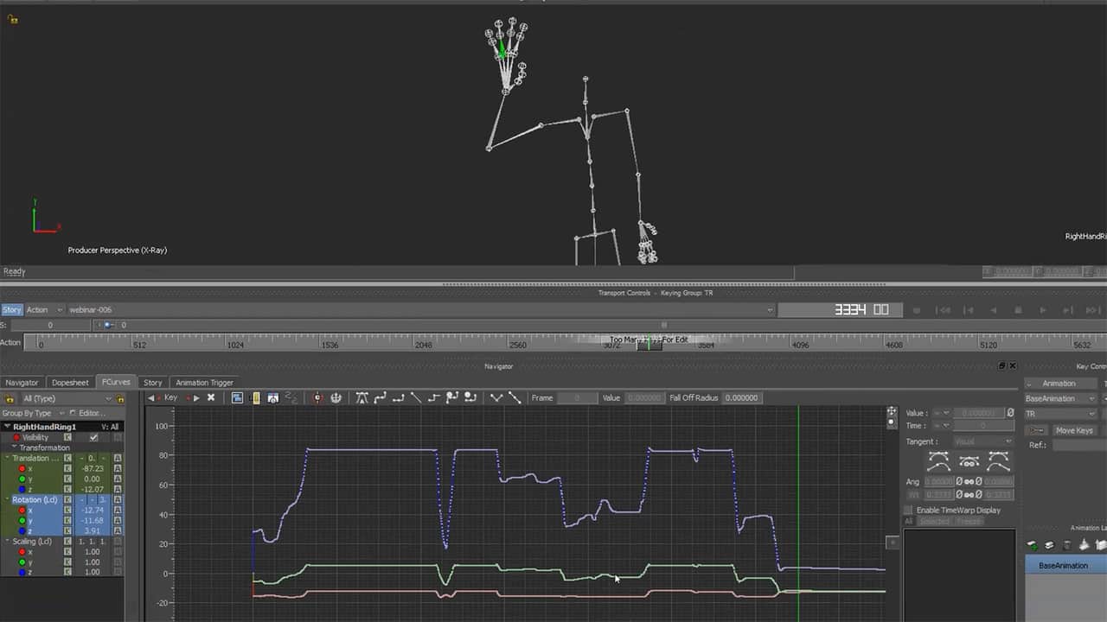This screenshot has width=1107, height=622.
Task: Click the delete key X icon next to Key controls
Action: (x=211, y=397)
